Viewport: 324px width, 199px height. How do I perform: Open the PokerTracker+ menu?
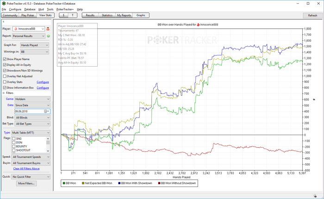pos(65,9)
